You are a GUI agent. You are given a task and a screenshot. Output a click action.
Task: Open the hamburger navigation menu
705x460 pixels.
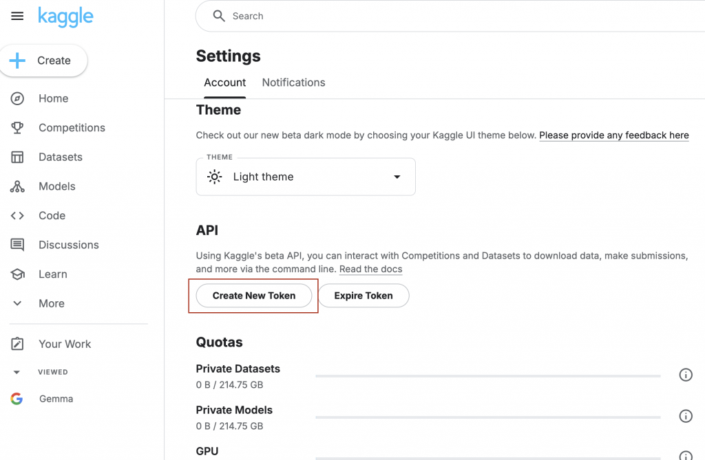coord(17,16)
